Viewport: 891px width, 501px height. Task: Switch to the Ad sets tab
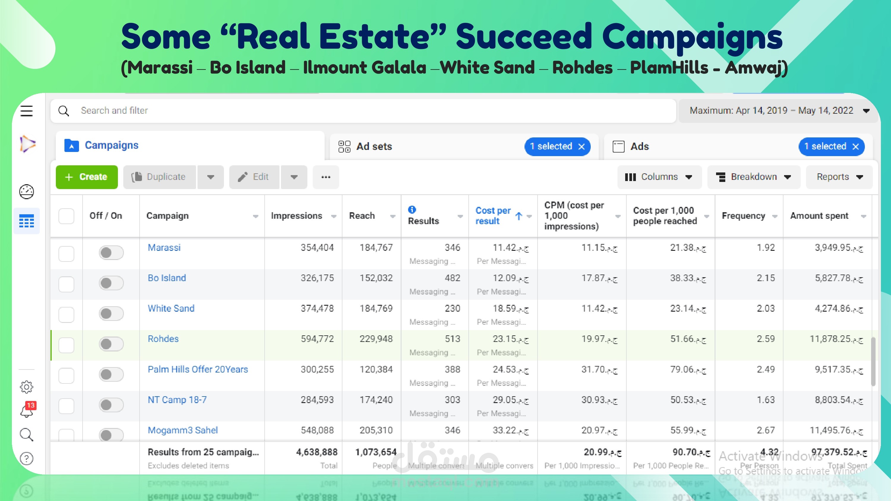point(464,147)
